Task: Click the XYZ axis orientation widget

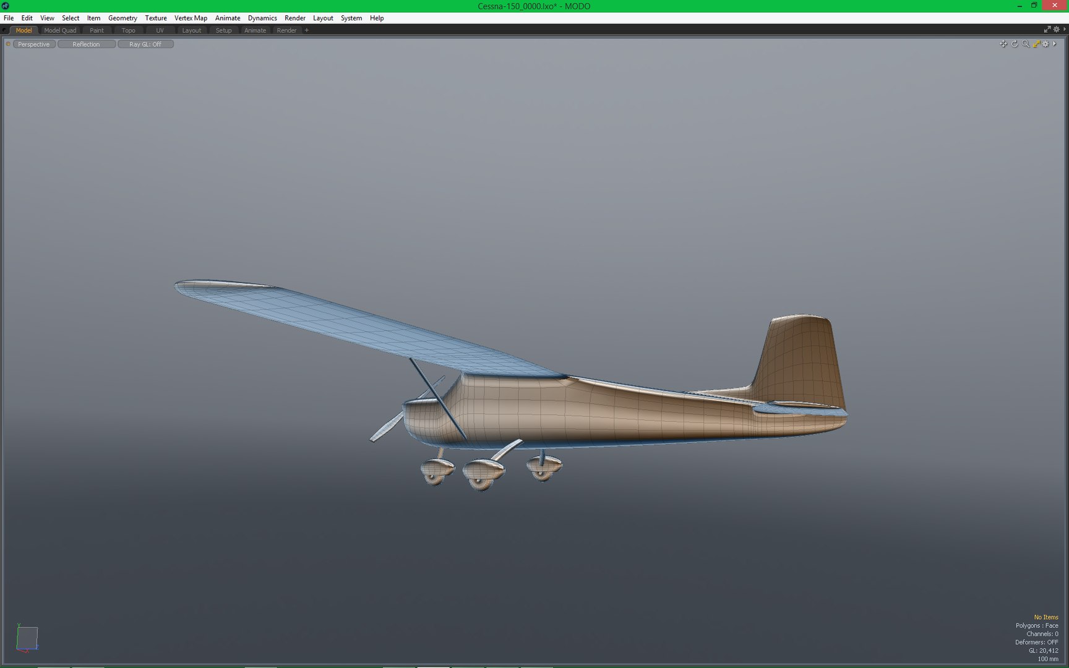Action: [x=27, y=638]
